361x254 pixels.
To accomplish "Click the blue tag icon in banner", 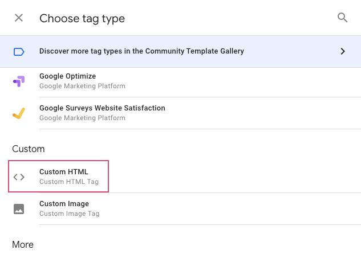I will click(x=19, y=51).
